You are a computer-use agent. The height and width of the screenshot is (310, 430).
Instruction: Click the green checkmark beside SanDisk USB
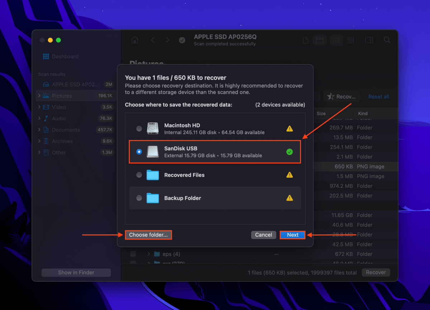coord(290,152)
